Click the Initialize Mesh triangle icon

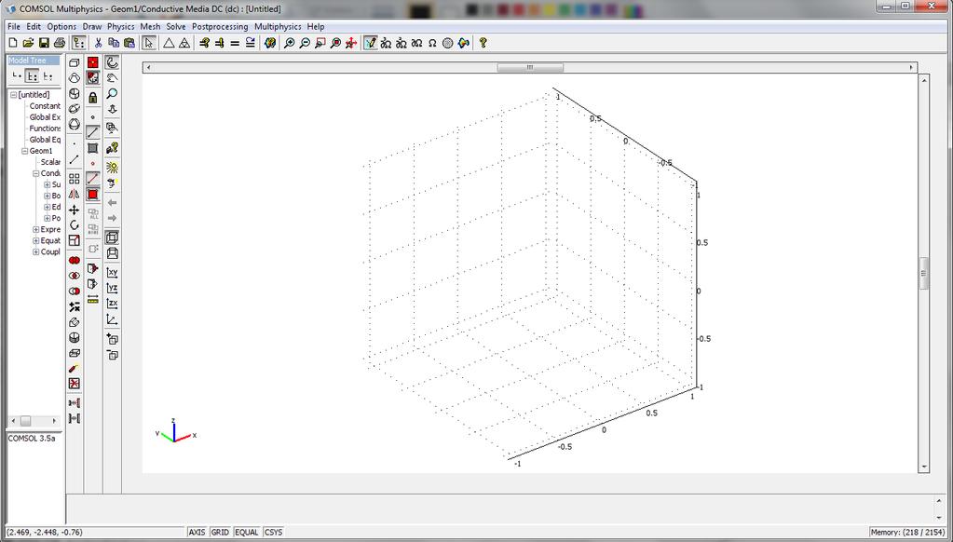[169, 43]
